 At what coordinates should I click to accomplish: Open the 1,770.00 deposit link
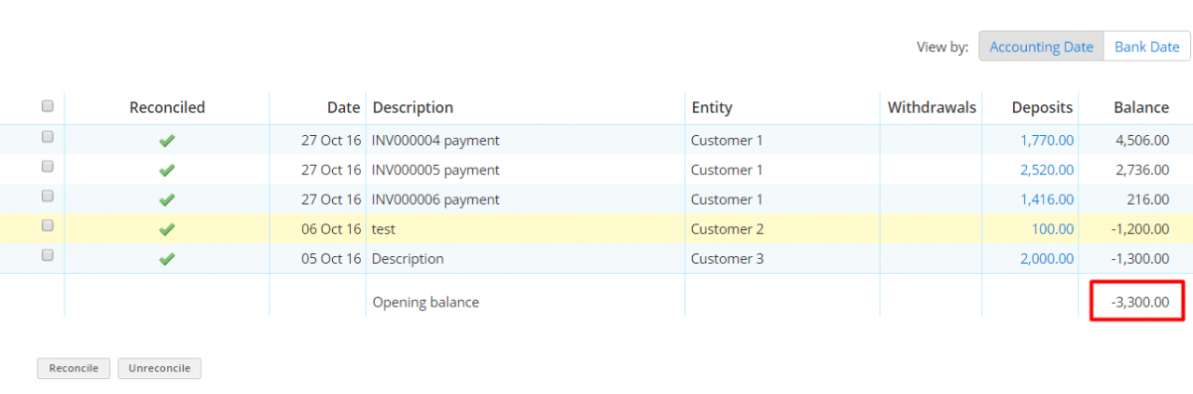(x=1047, y=140)
